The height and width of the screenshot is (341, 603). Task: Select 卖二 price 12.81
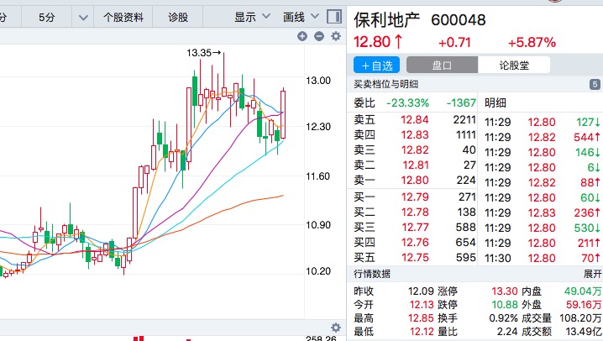416,165
